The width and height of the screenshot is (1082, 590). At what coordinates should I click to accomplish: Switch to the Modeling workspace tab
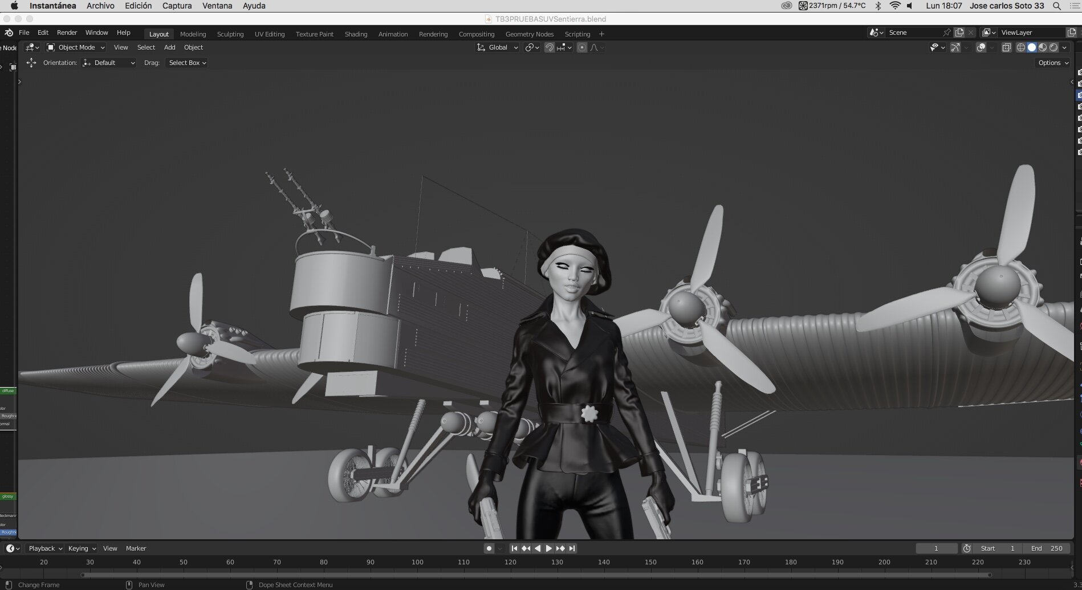(x=193, y=34)
